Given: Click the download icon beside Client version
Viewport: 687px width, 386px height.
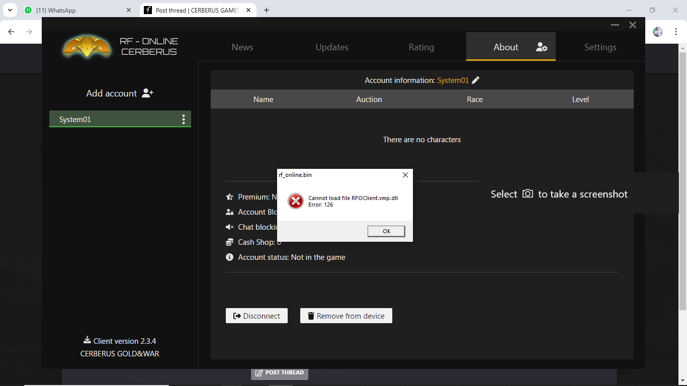Looking at the screenshot, I should coord(87,340).
